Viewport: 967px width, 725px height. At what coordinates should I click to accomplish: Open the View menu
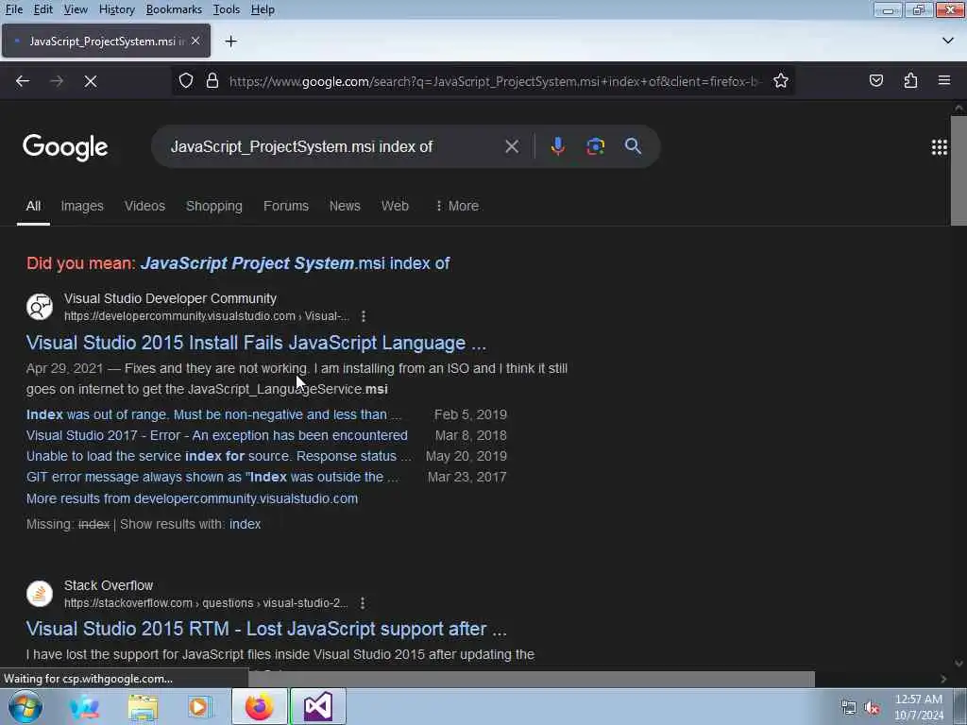76,9
